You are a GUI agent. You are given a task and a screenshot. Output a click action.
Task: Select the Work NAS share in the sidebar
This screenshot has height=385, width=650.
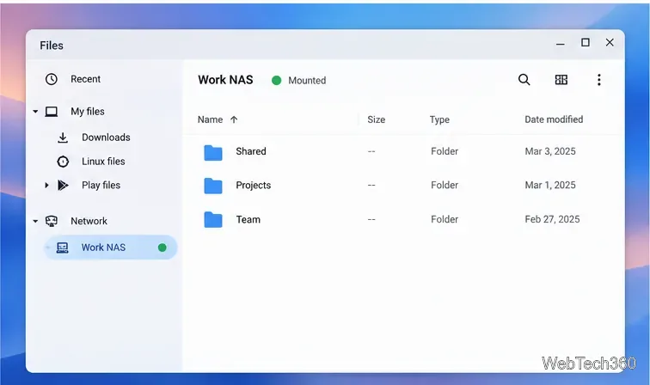click(111, 247)
